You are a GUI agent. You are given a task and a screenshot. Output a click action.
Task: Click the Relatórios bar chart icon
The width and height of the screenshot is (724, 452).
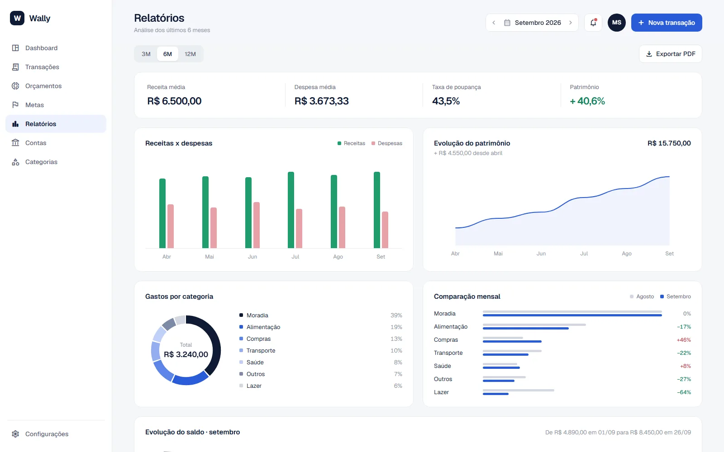tap(15, 124)
